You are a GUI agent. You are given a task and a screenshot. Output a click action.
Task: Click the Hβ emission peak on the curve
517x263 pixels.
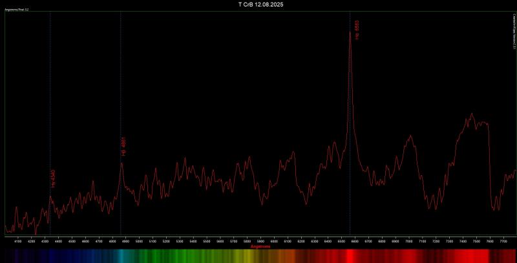[x=121, y=163]
